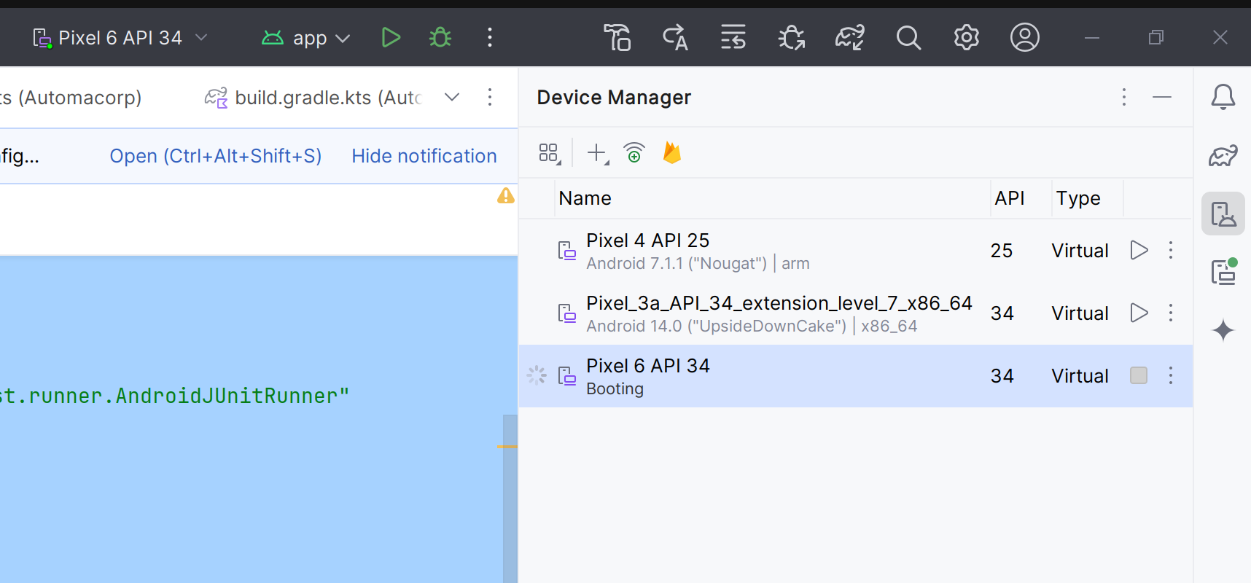
Task: Stop the booting Pixel 6 API 34 emulator
Action: point(1139,375)
